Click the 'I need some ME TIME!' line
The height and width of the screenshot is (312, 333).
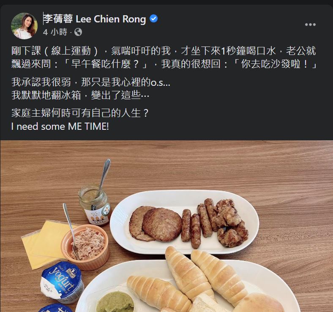[x=60, y=126]
